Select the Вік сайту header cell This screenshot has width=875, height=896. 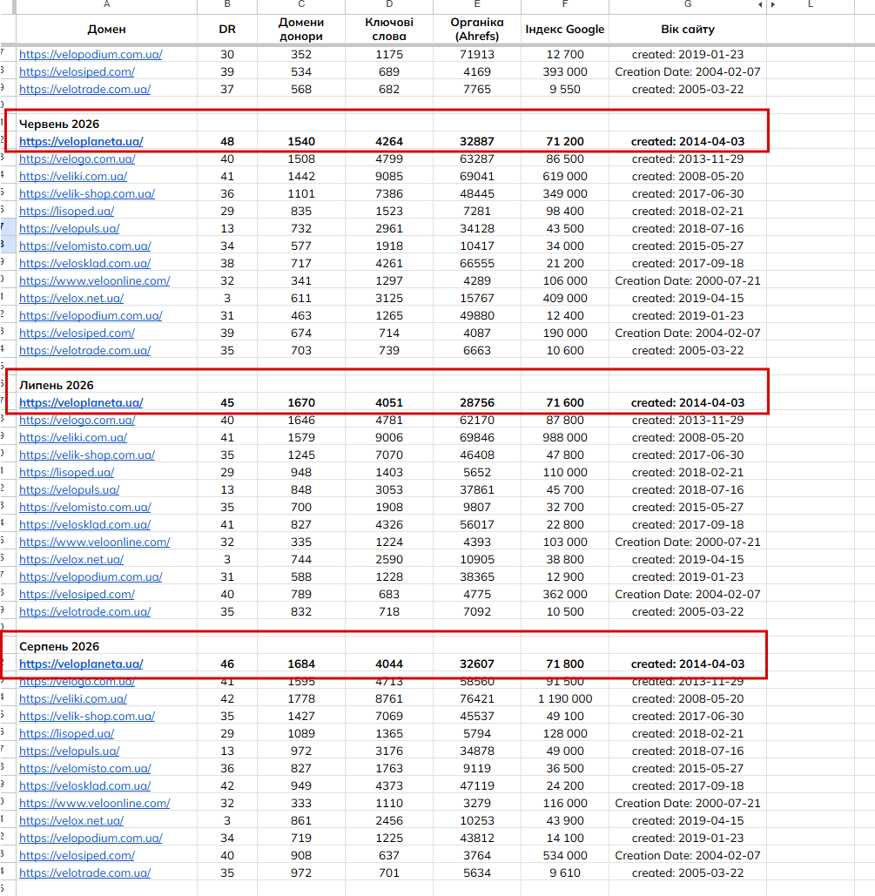(x=688, y=29)
